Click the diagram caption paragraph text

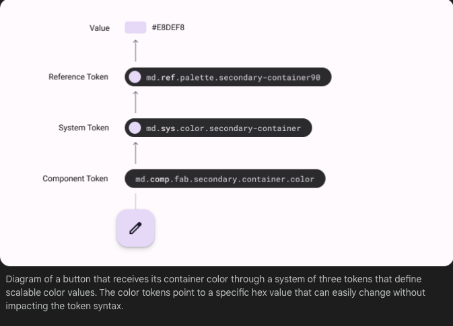pos(215,292)
